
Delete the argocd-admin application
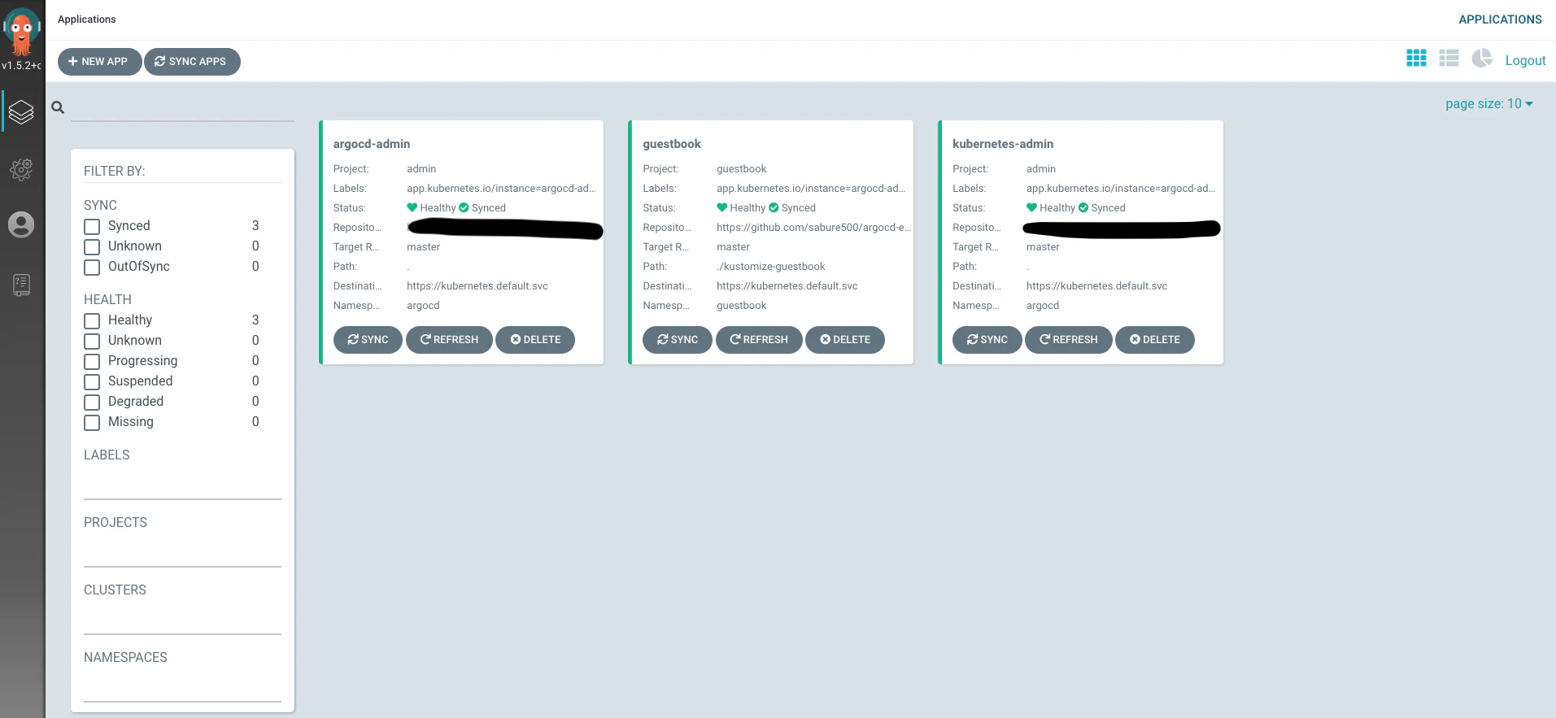pyautogui.click(x=535, y=340)
